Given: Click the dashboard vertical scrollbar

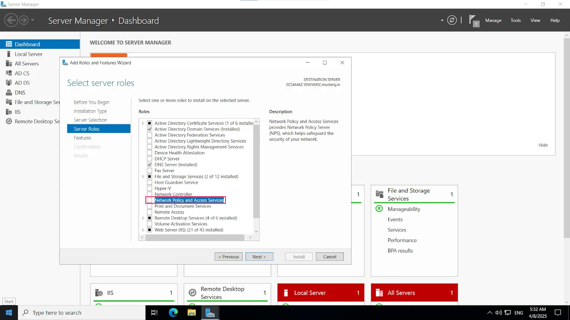Looking at the screenshot, I should [566, 138].
